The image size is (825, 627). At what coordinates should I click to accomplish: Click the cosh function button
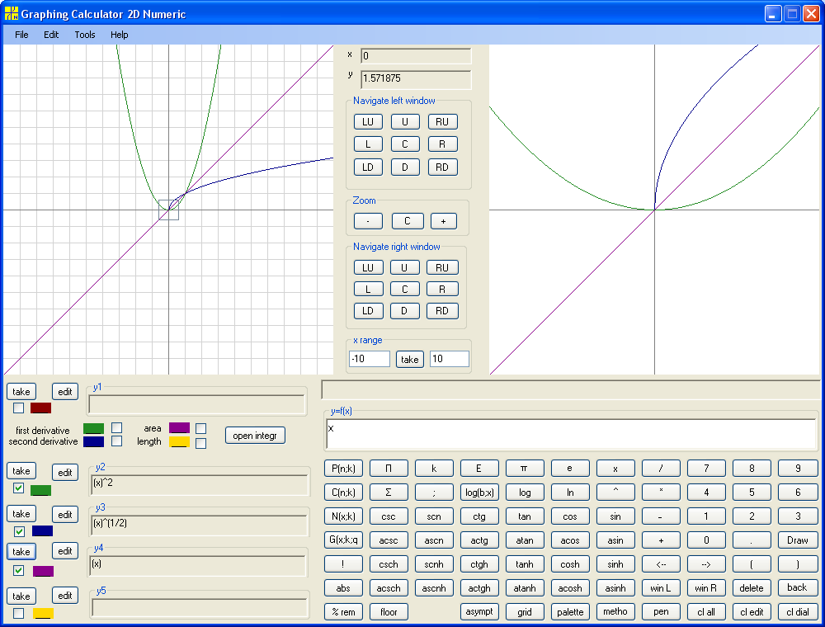point(570,564)
